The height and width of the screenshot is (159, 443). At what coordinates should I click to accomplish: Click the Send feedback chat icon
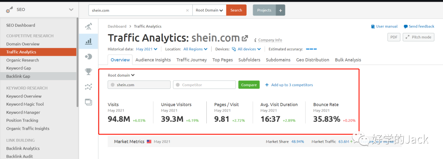click(x=406, y=27)
